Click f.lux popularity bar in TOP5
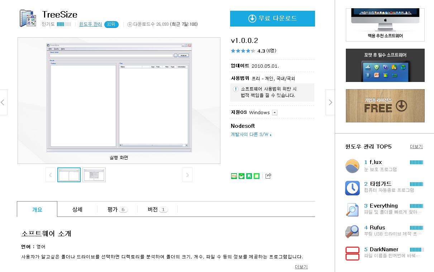 tap(417, 162)
